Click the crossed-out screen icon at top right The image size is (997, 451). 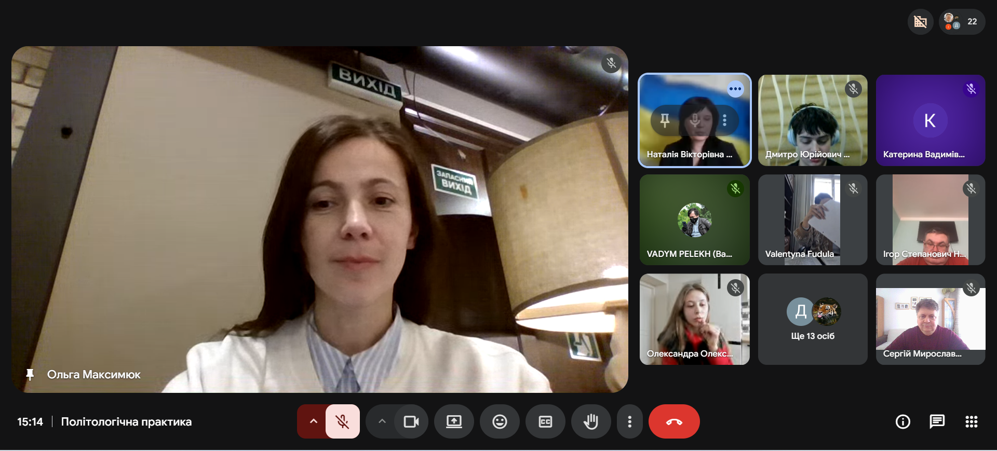[920, 22]
